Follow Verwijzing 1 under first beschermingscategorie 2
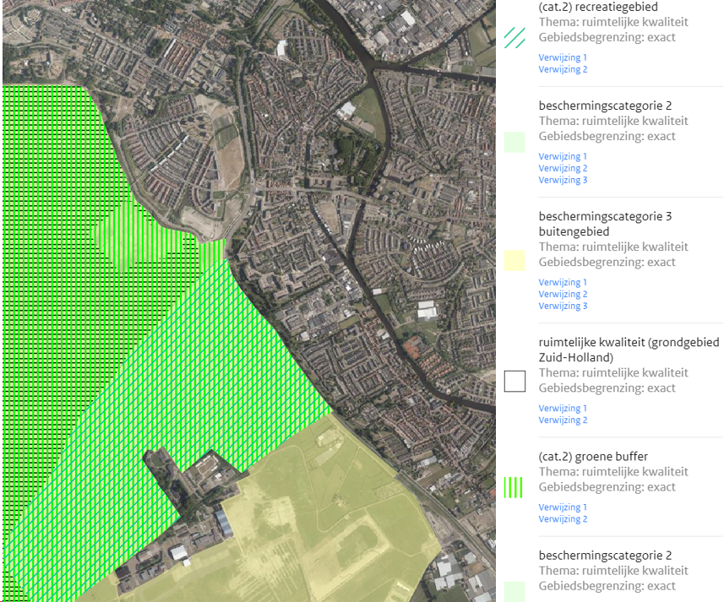Viewport: 724px width, 602px height. pos(563,156)
